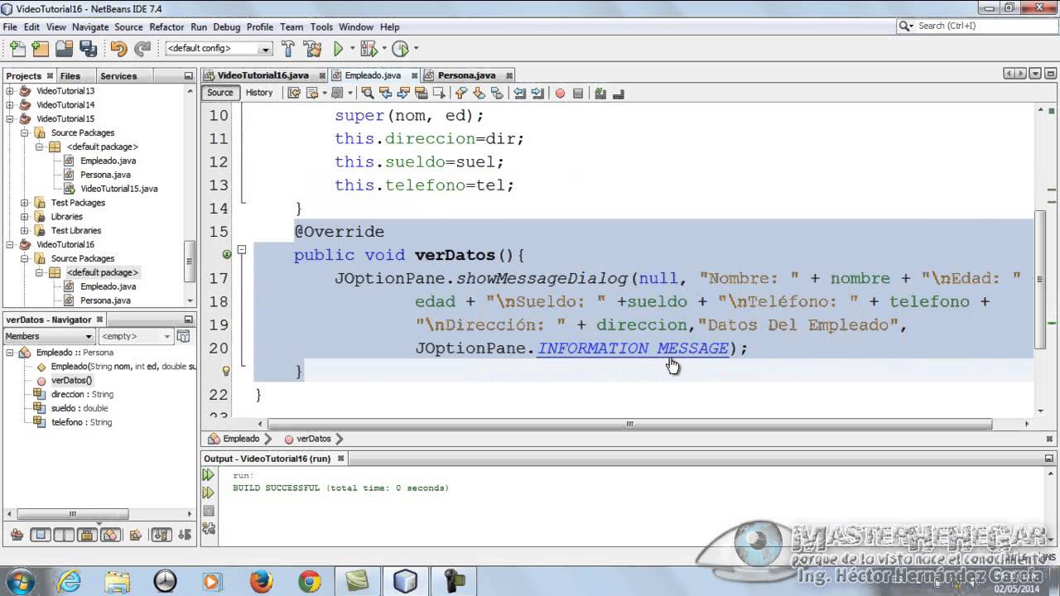
Task: Toggle show fields in Navigator
Action: (x=39, y=535)
